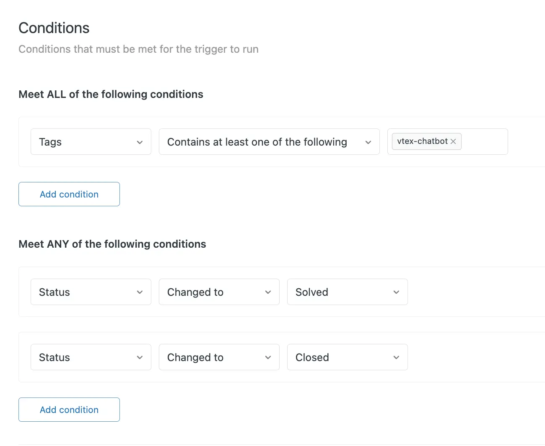Click the chevron arrow in the Solved dropdown
Viewport: 545px width, 446px height.
[396, 292]
